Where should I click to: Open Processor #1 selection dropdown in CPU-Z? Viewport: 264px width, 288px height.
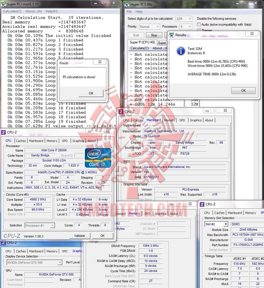pos(40,226)
